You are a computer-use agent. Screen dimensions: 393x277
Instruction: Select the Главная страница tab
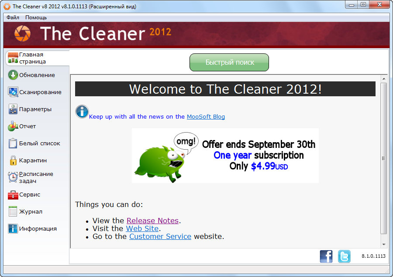[x=37, y=58]
